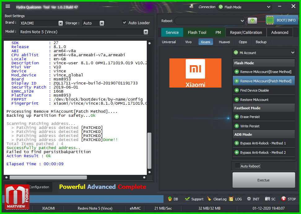The image size is (301, 214).
Task: Click the horizontal scrollbar in log panel
Action: [48, 177]
